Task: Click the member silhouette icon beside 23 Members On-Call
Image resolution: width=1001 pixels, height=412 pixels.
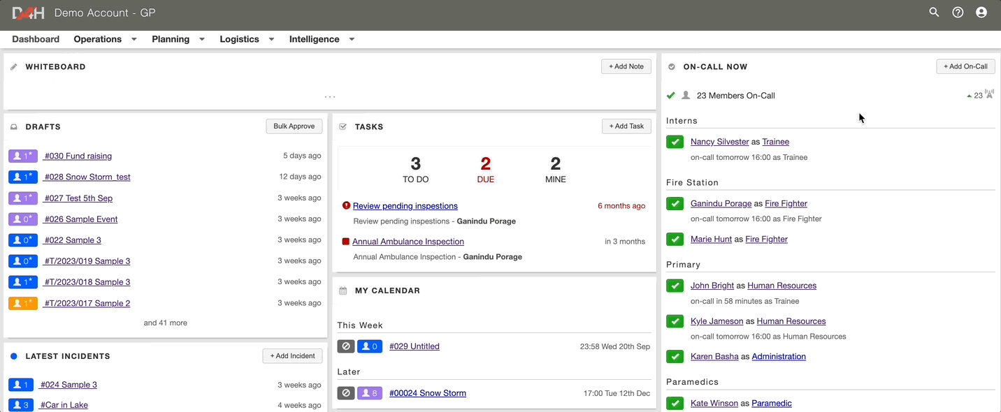Action: pyautogui.click(x=686, y=95)
